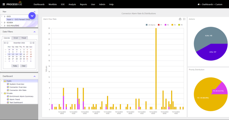The height and width of the screenshot is (120, 229).
Task: Collapse the Date Filters panel
Action: tap(35, 32)
